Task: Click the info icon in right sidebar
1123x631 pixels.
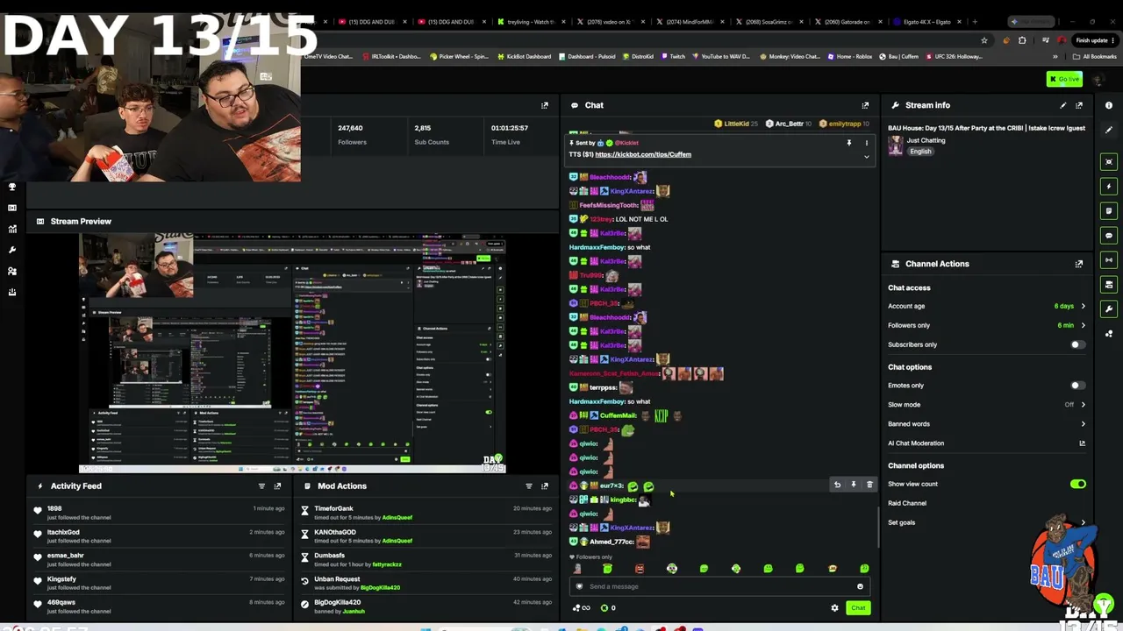Action: pyautogui.click(x=1109, y=105)
